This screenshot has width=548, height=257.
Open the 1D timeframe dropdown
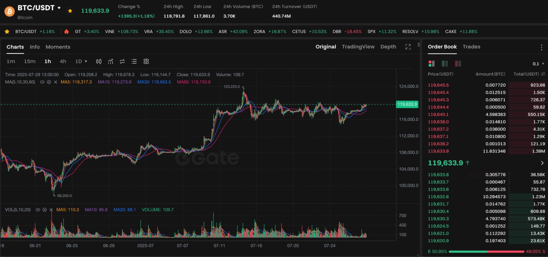[x=81, y=61]
